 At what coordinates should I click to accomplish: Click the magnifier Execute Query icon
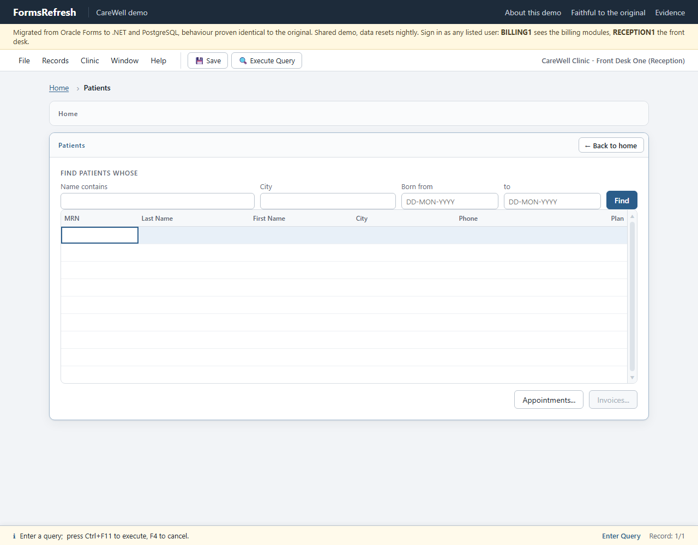(243, 61)
